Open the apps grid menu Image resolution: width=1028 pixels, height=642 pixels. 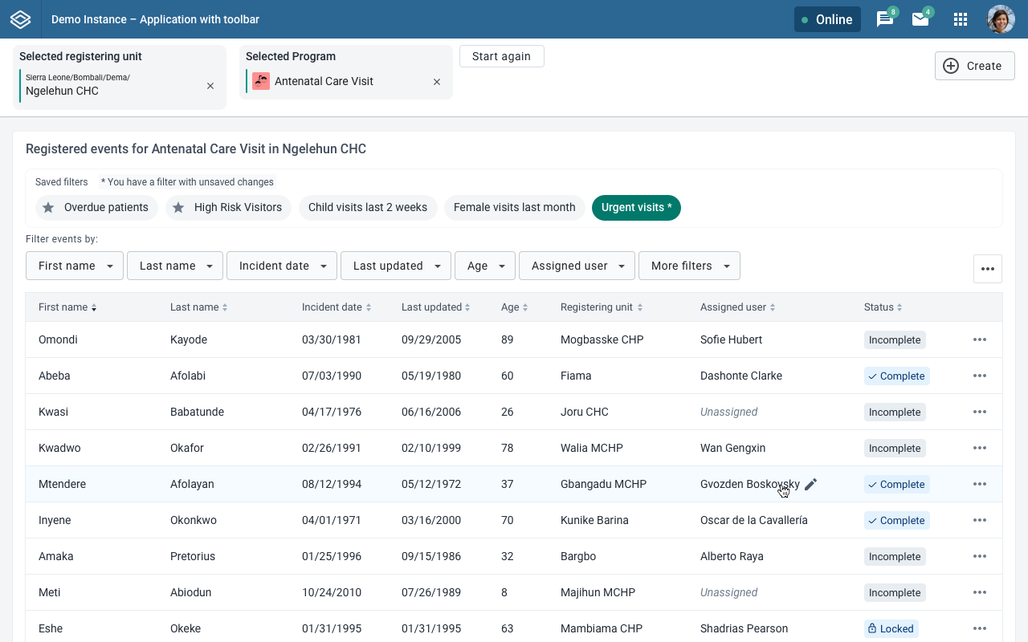coord(960,19)
